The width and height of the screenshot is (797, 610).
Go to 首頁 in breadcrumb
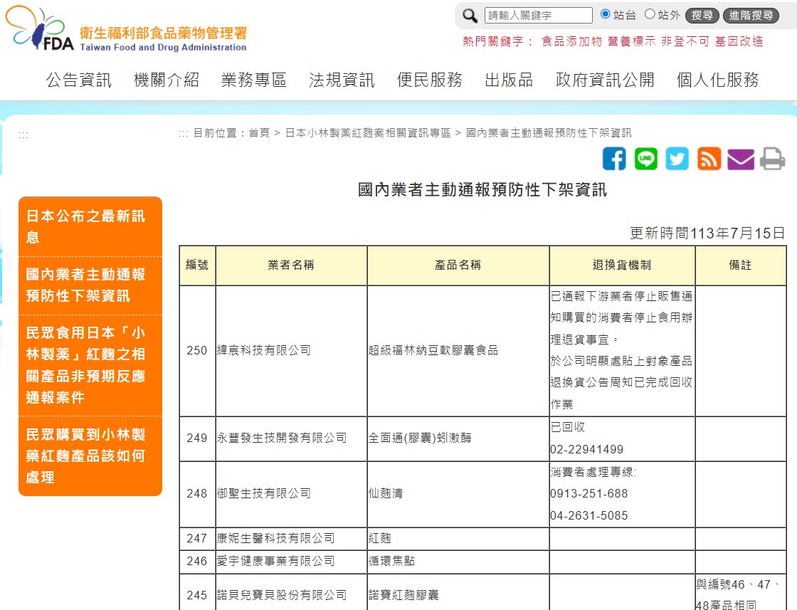pos(259,133)
